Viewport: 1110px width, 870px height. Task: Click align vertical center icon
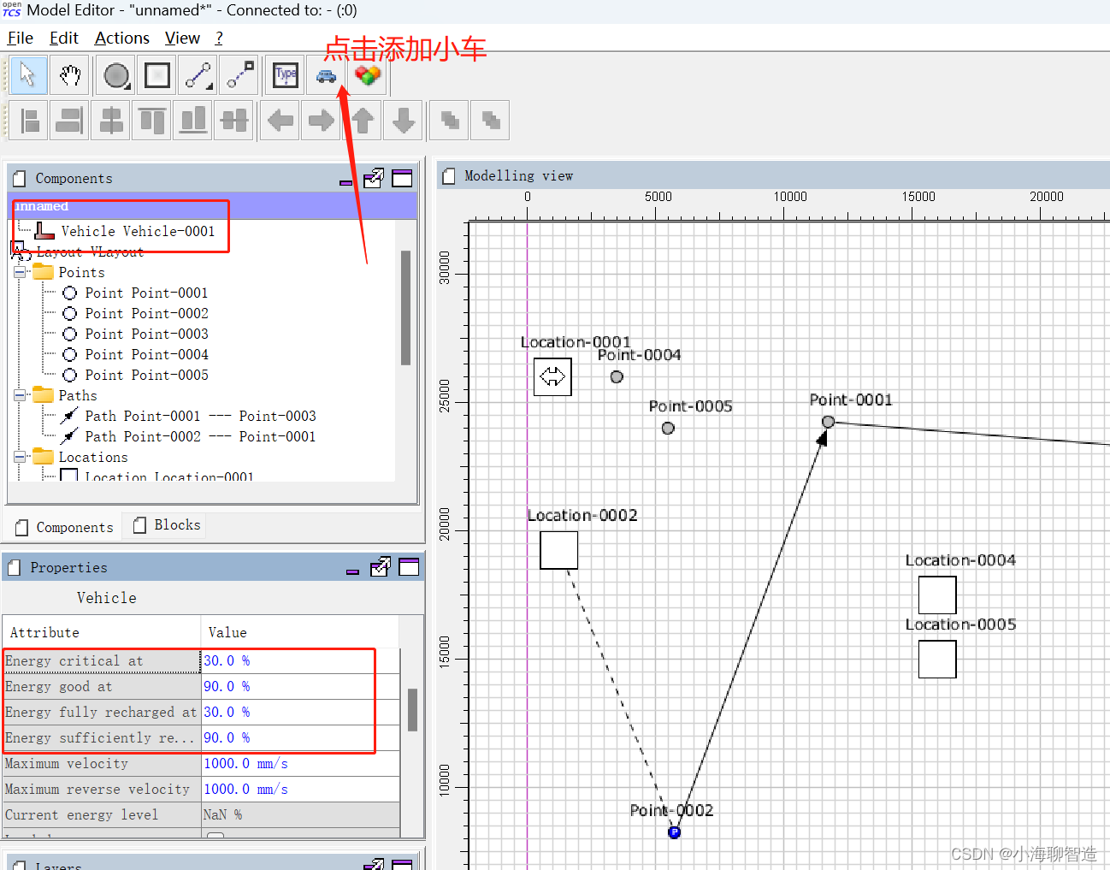[233, 120]
